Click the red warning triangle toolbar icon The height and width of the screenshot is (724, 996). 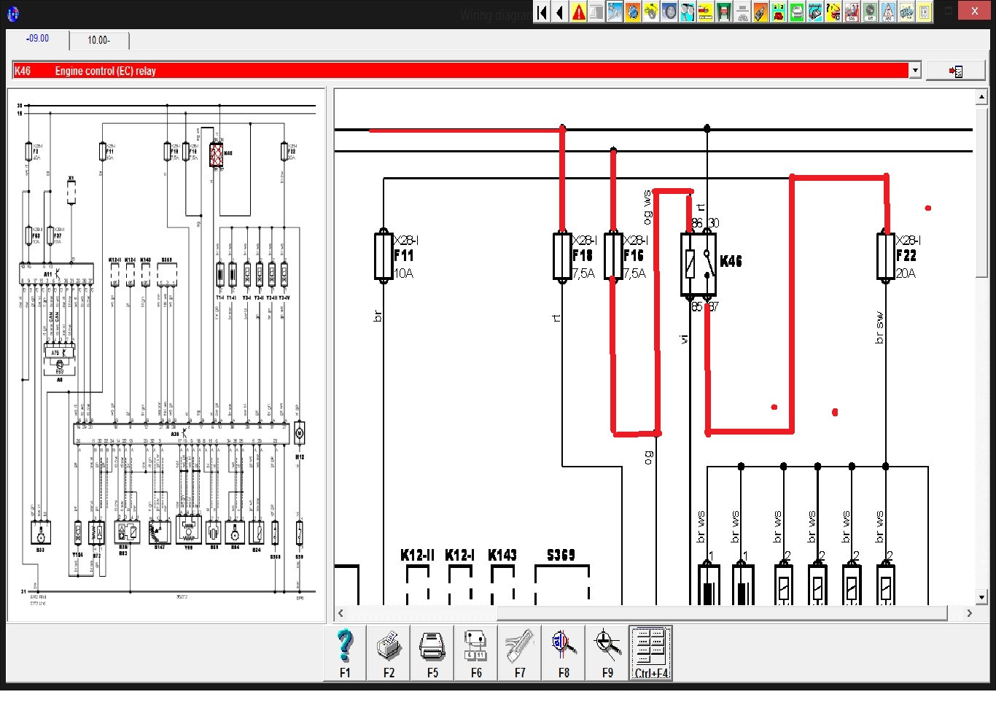click(579, 12)
